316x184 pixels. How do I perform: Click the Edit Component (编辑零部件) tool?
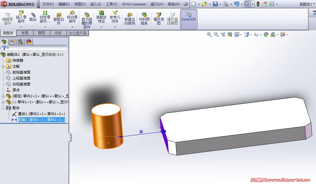coord(7,19)
